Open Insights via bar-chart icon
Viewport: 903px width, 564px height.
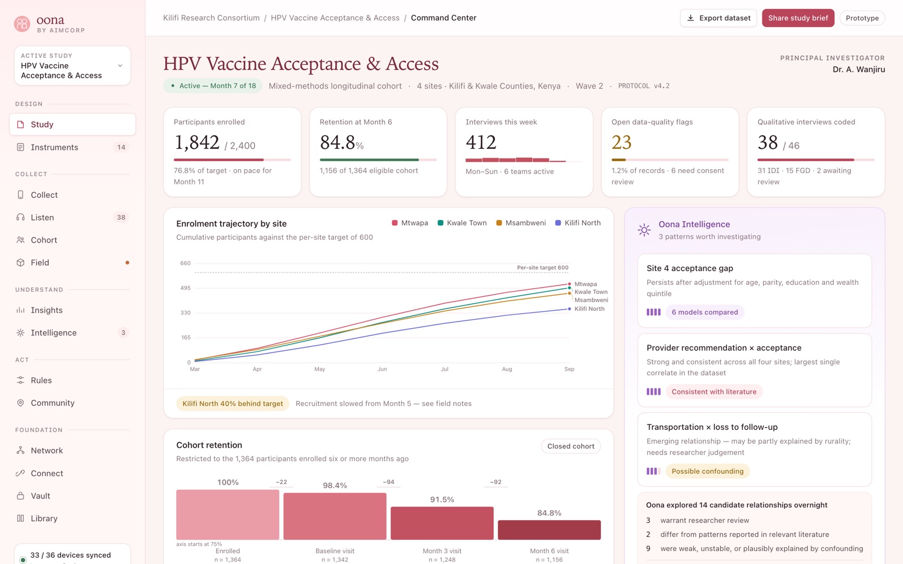[x=20, y=310]
